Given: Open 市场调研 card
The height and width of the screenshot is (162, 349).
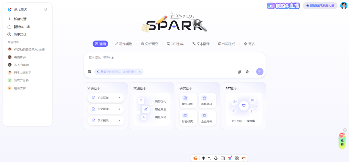Looking at the screenshot, I should point(207,100).
